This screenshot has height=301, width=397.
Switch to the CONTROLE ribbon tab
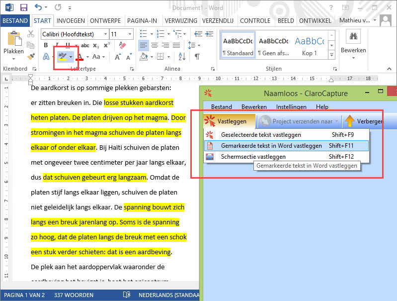[x=255, y=21]
